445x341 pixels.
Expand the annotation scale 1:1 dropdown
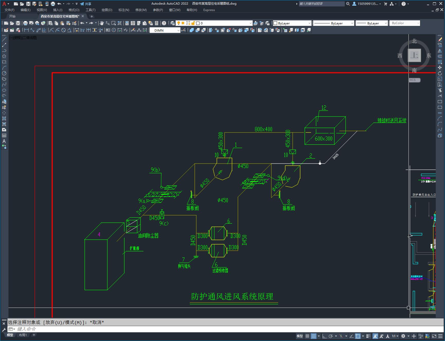[395, 336]
